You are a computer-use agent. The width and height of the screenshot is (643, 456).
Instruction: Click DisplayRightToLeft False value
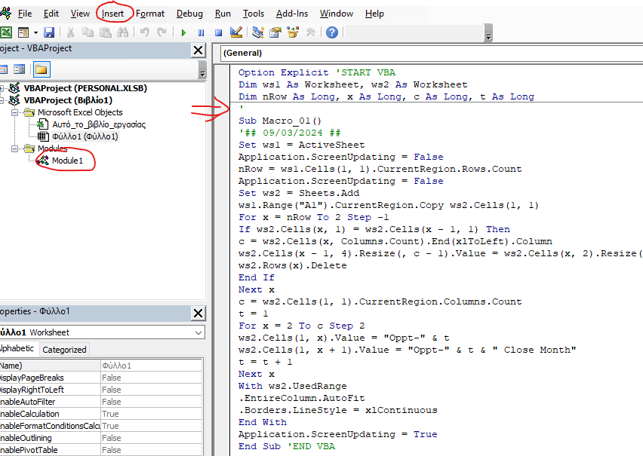(x=152, y=390)
